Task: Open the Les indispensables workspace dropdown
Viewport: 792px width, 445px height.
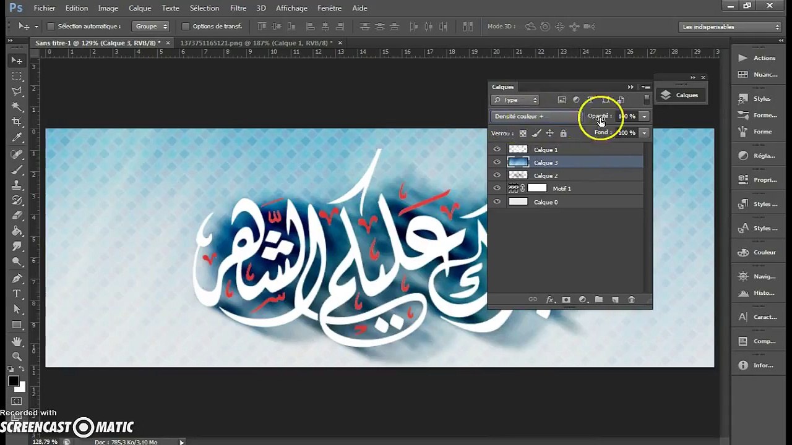Action: click(731, 27)
